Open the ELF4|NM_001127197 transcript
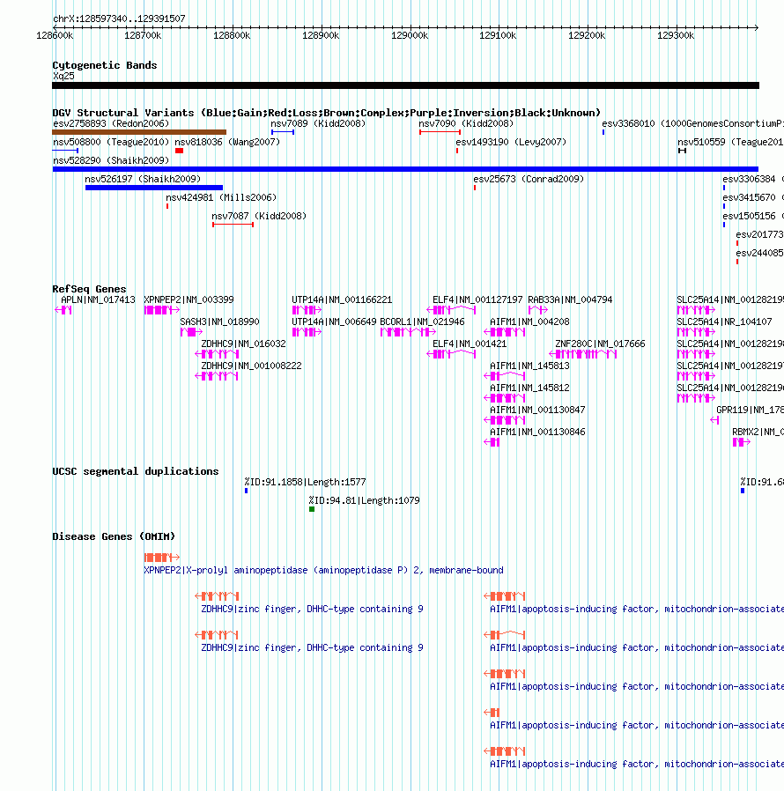The image size is (784, 791). click(x=451, y=310)
